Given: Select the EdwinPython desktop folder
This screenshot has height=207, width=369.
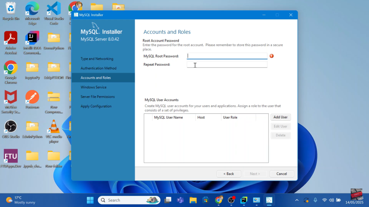Looking at the screenshot, I should point(32,129).
